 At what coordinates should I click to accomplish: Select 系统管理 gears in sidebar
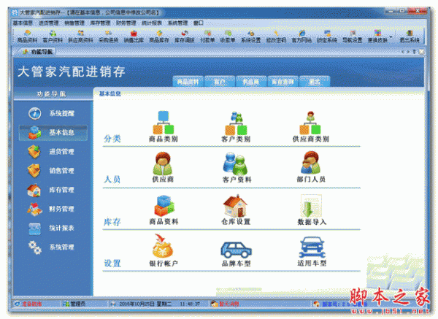(x=35, y=247)
